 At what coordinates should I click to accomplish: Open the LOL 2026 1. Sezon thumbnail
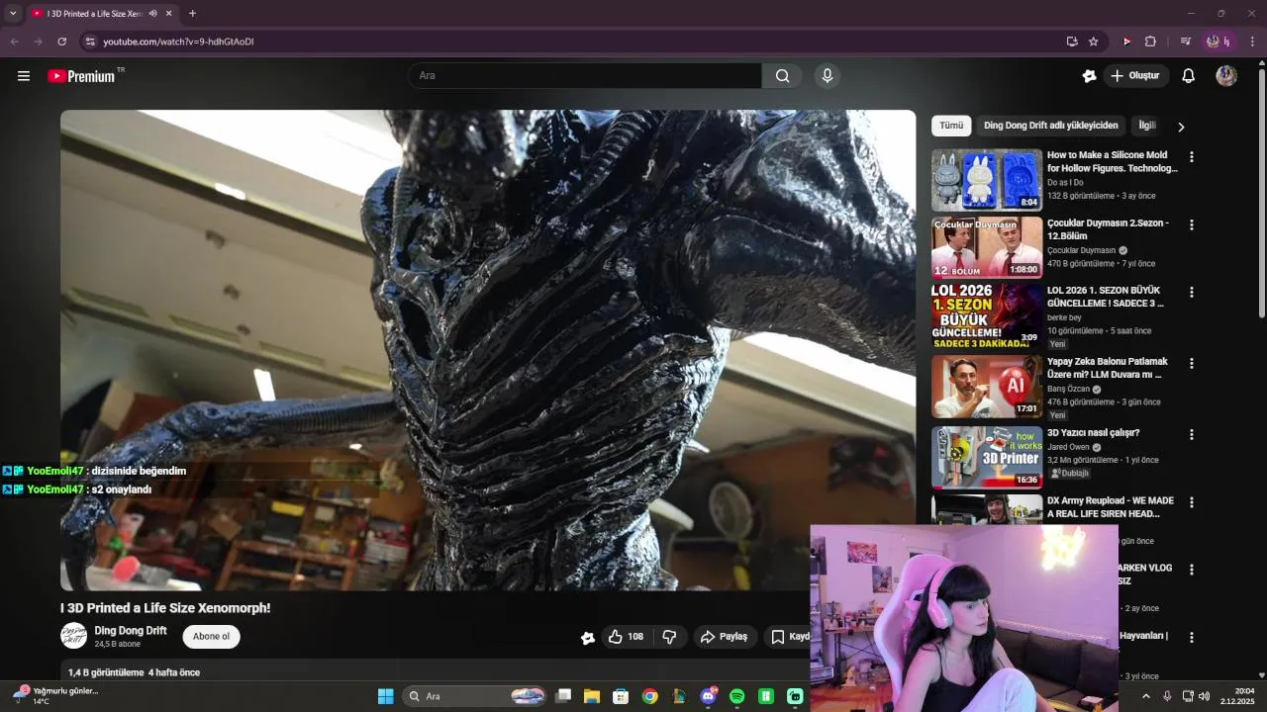987,315
